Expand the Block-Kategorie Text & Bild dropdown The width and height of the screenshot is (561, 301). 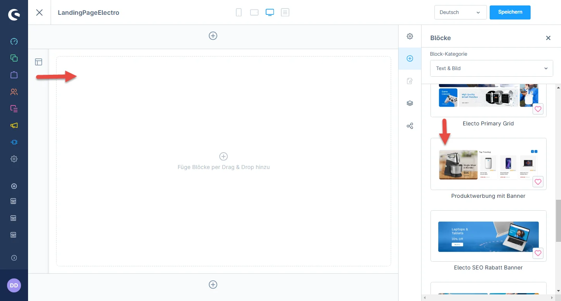(x=491, y=69)
